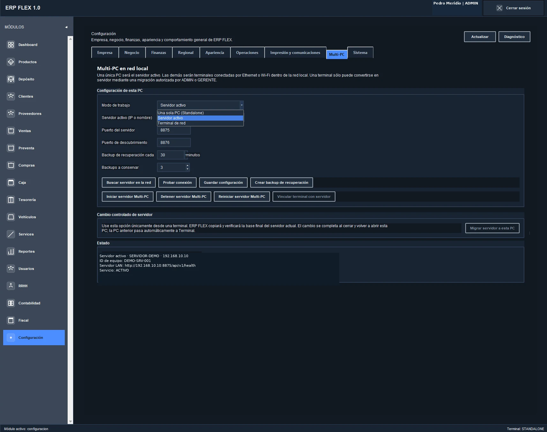
Task: Click the 'Multi-PC en red local' heading
Action: [123, 68]
